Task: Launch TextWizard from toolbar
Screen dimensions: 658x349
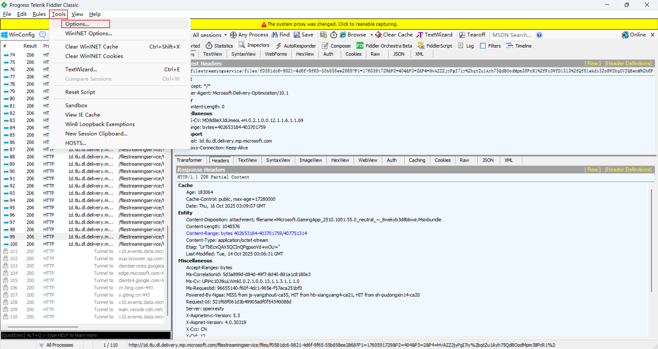Action: pyautogui.click(x=435, y=35)
